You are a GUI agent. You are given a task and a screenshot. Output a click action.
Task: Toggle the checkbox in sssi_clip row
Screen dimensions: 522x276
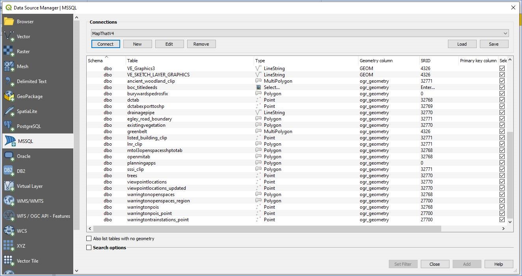(x=502, y=169)
